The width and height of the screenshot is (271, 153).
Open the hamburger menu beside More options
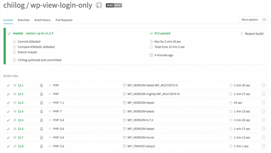coord(264,19)
